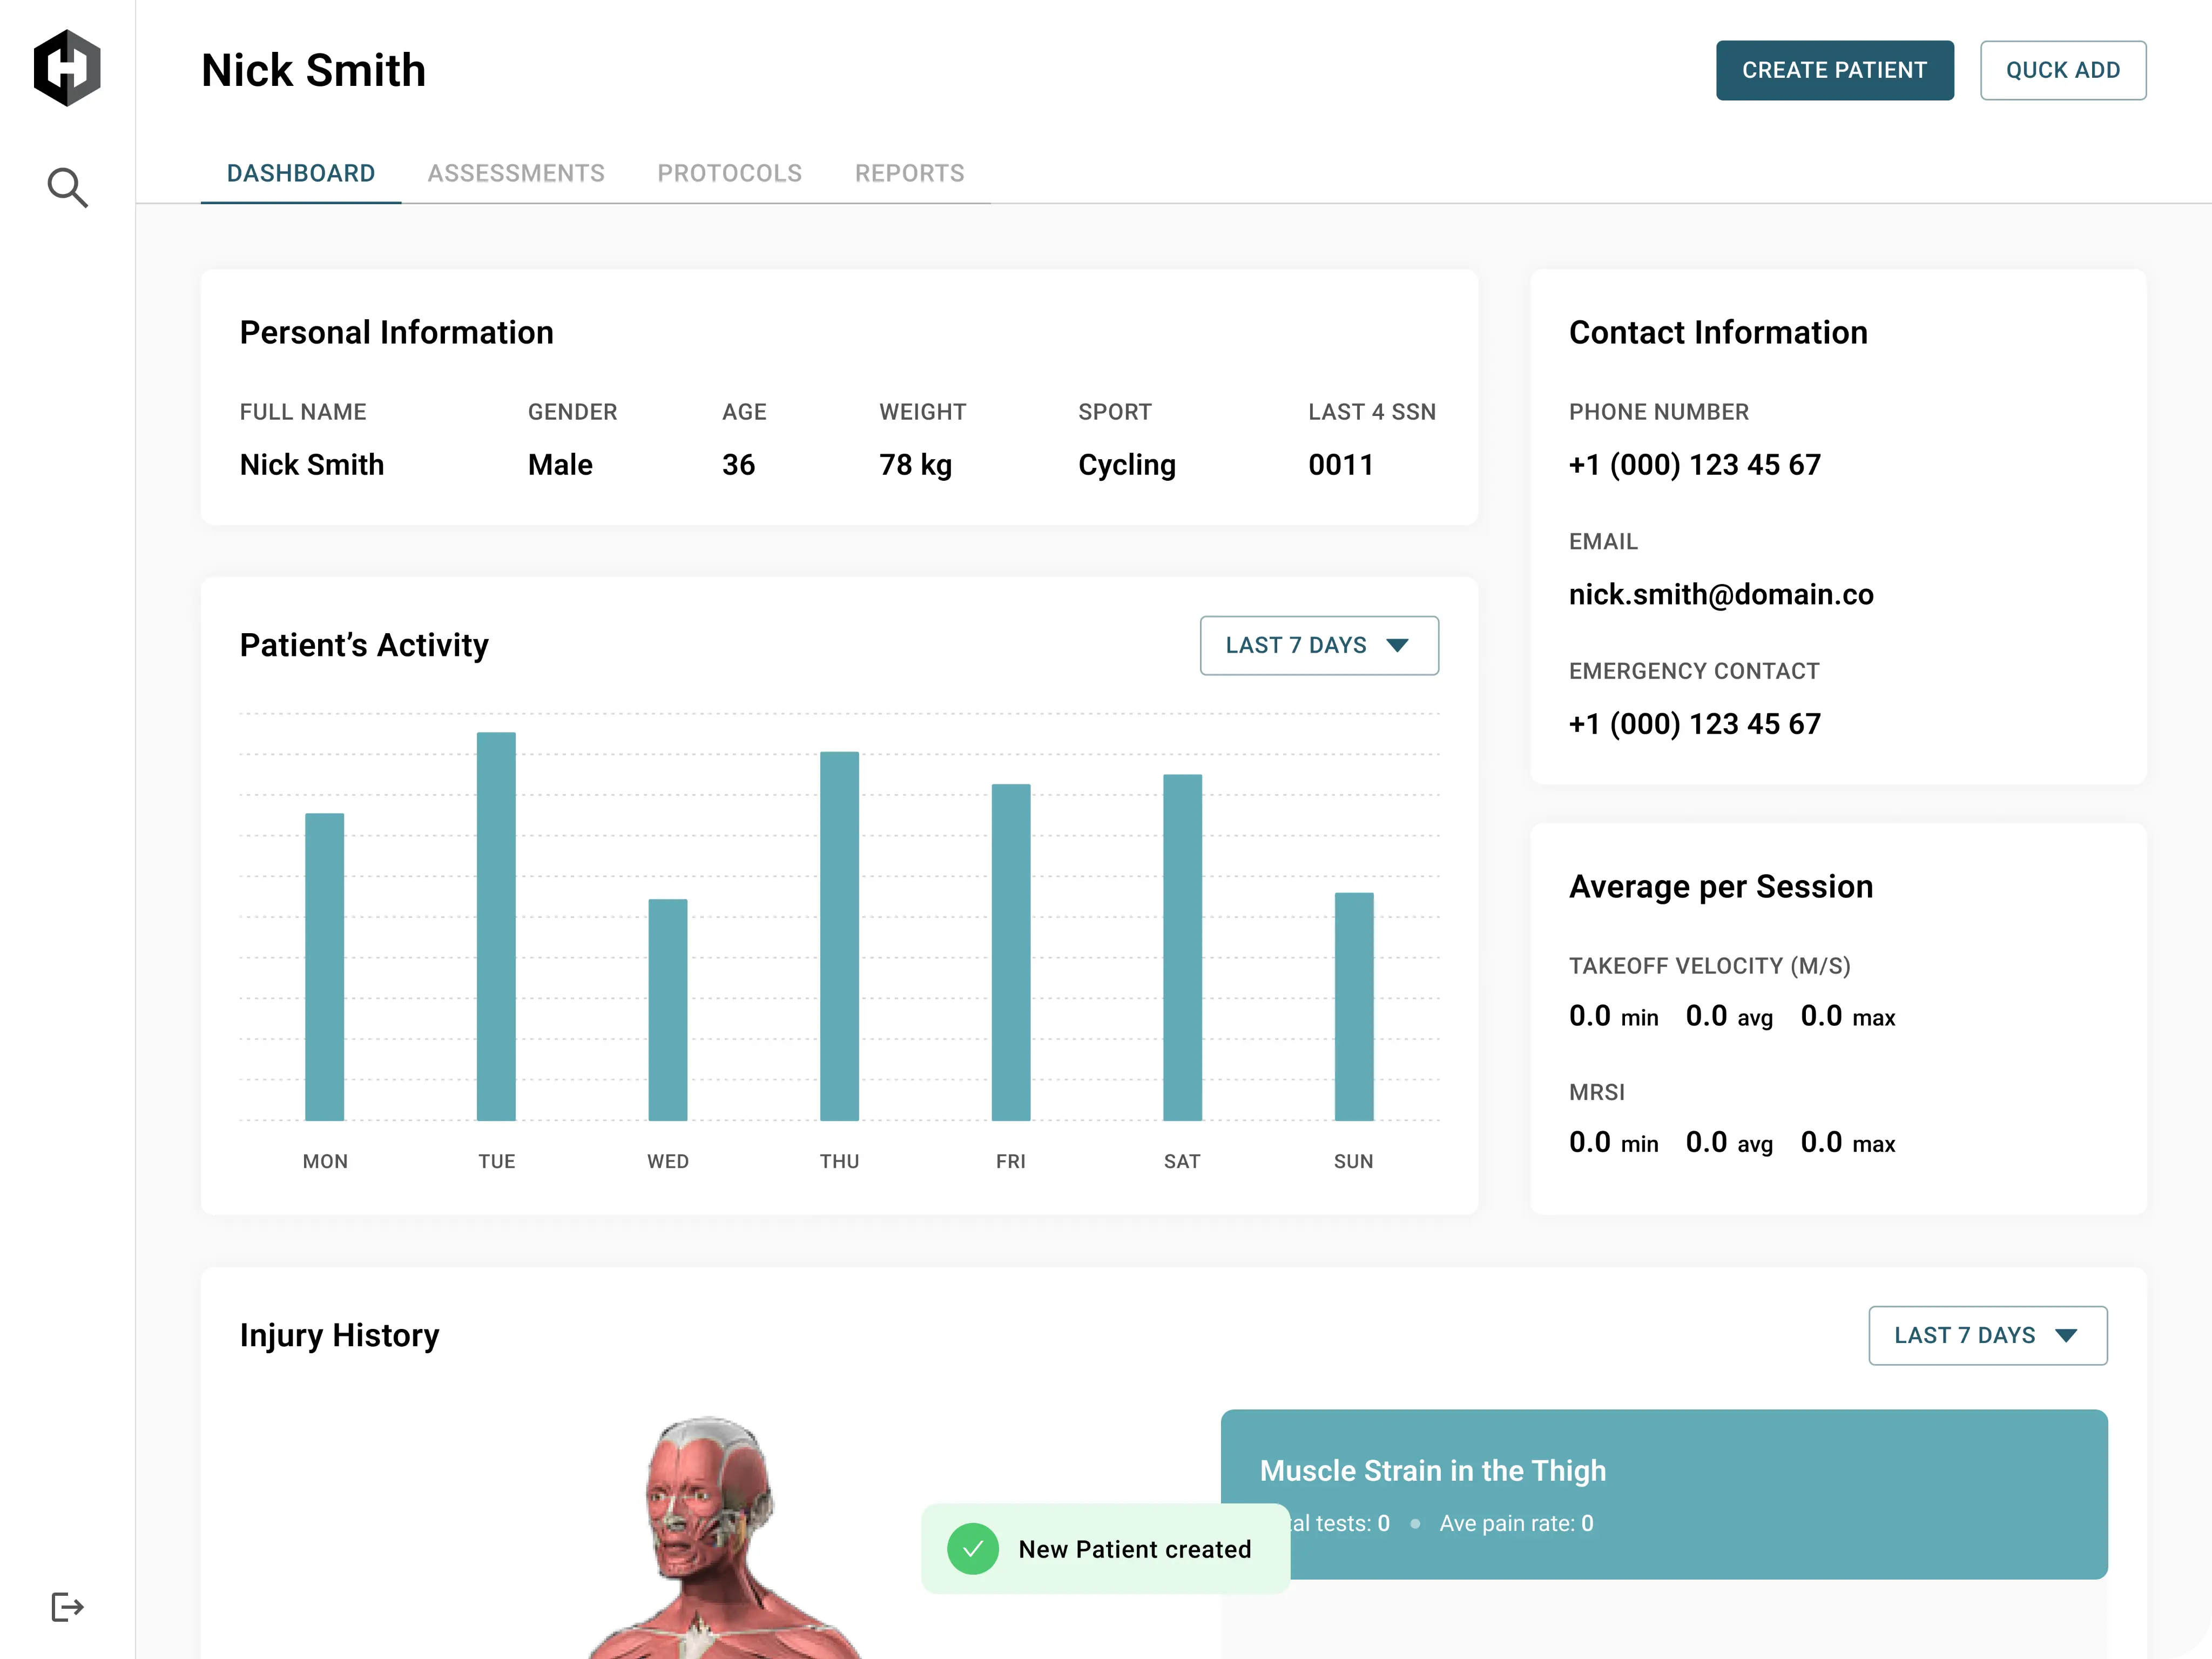This screenshot has width=2212, height=1659.
Task: Click the green checkmark on the notification
Action: [974, 1548]
